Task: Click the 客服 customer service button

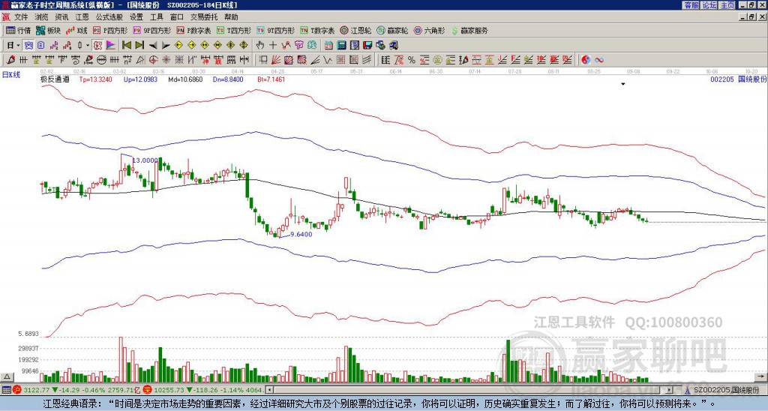Action: click(x=691, y=5)
